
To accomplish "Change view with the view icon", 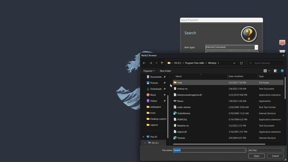I will point(265,71).
